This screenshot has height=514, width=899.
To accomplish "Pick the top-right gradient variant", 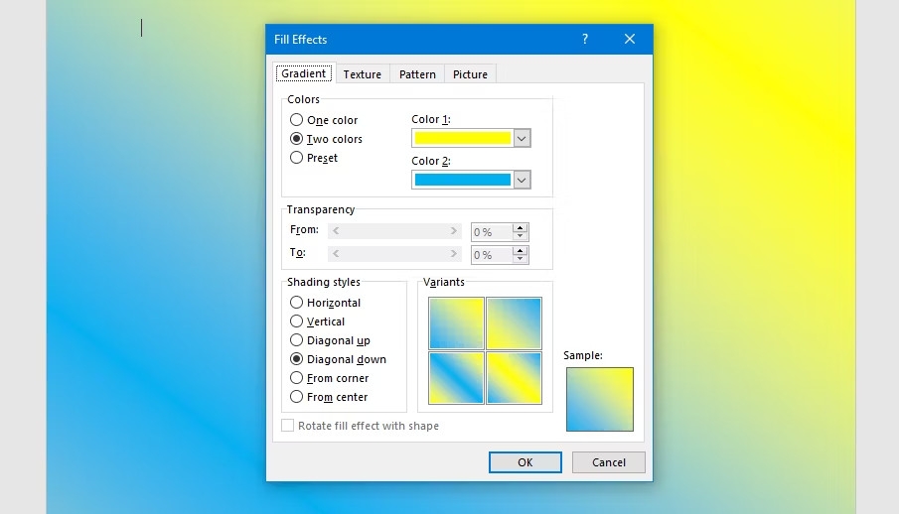I will click(x=514, y=323).
